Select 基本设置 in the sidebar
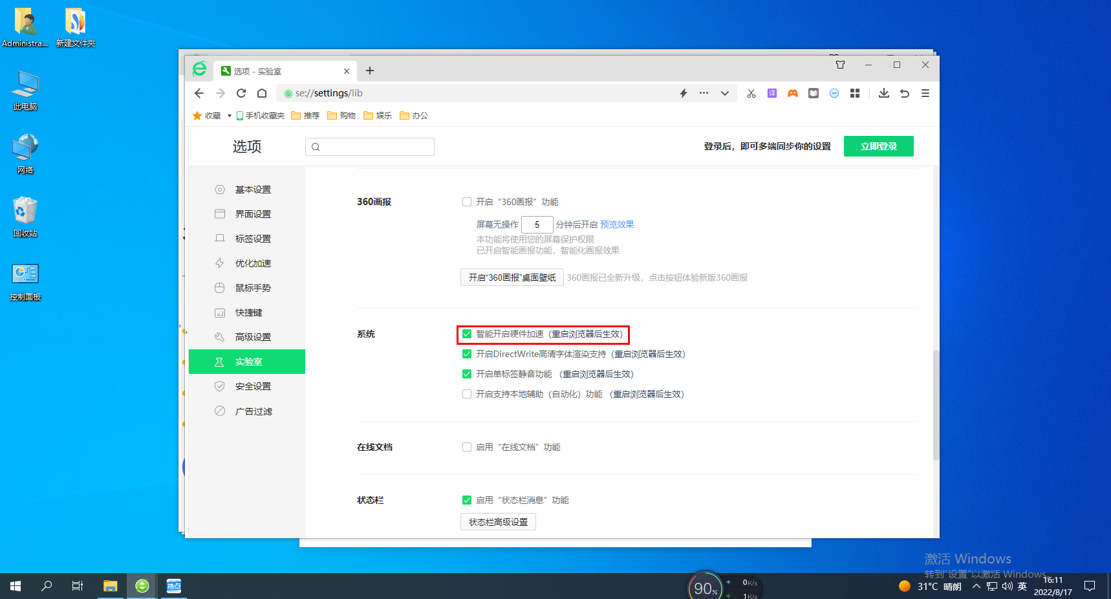The width and height of the screenshot is (1111, 599). pos(247,190)
